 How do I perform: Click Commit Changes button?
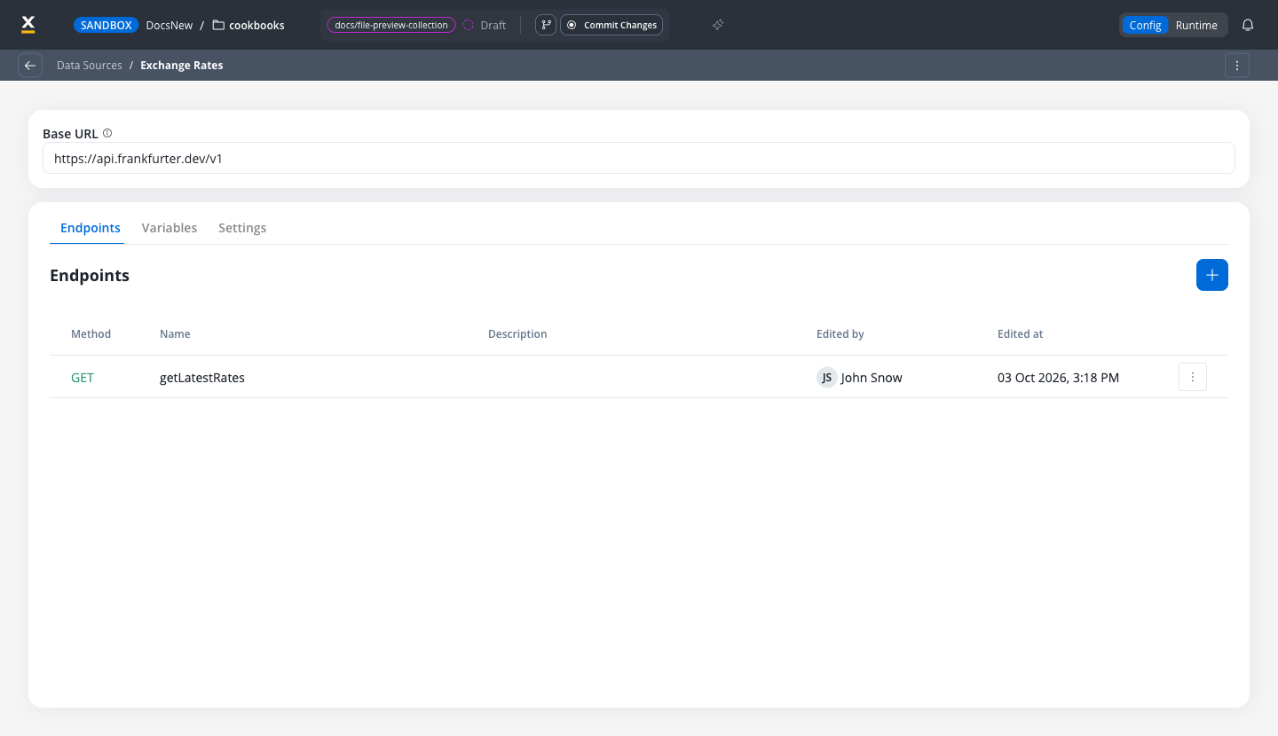tap(611, 25)
